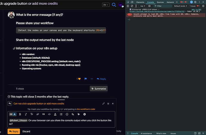Viewport: 206px width, 135px height.
Task: Submit the orange Reply button
Action: (x=14, y=131)
